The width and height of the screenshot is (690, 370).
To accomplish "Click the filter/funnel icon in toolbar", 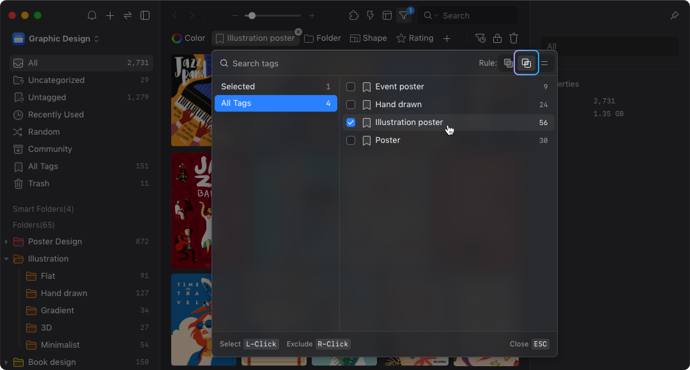I will [404, 16].
